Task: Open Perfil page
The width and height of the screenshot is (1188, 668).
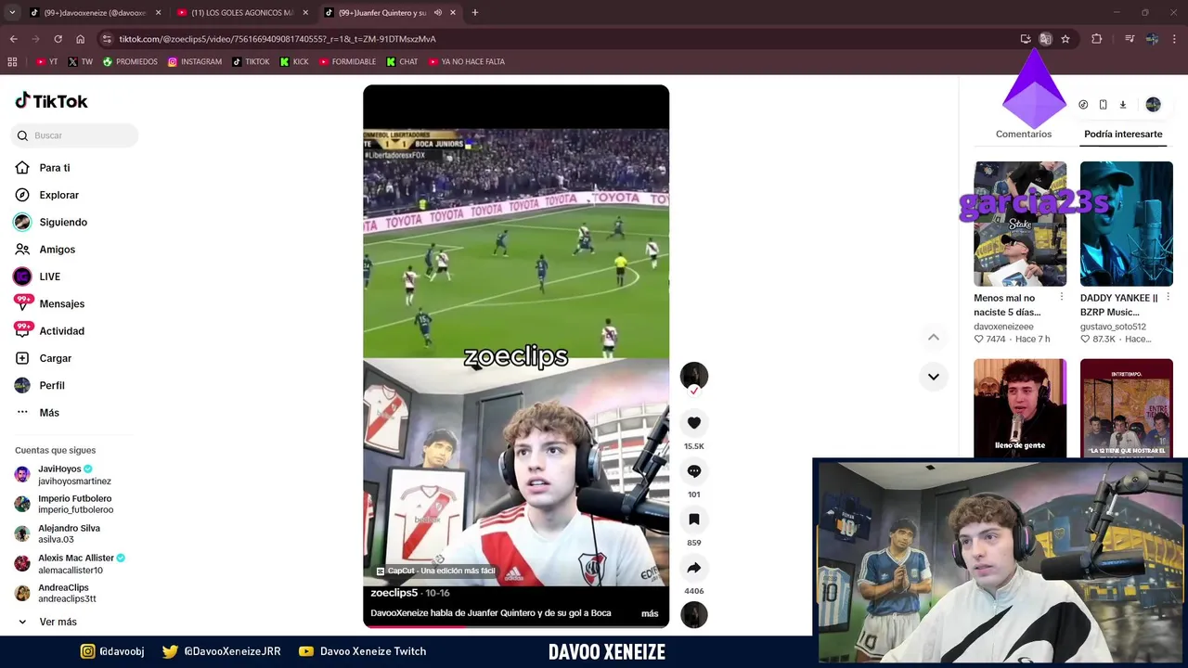Action: pyautogui.click(x=51, y=385)
